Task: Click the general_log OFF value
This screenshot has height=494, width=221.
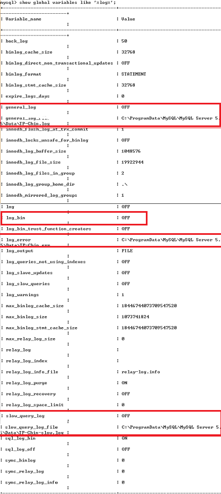Action: [125, 107]
